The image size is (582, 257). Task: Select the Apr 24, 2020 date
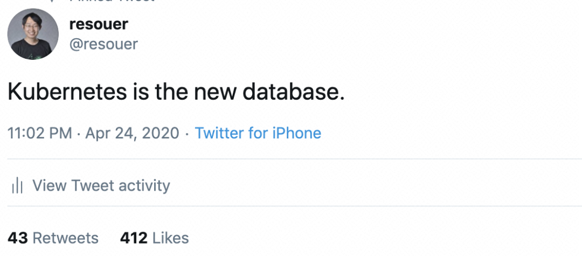133,133
